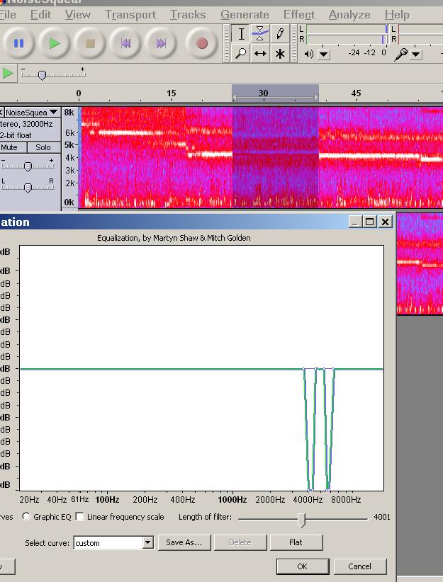Viewport: 443px width, 582px height.
Task: Select the I-beam Selection tool
Action: (x=241, y=34)
